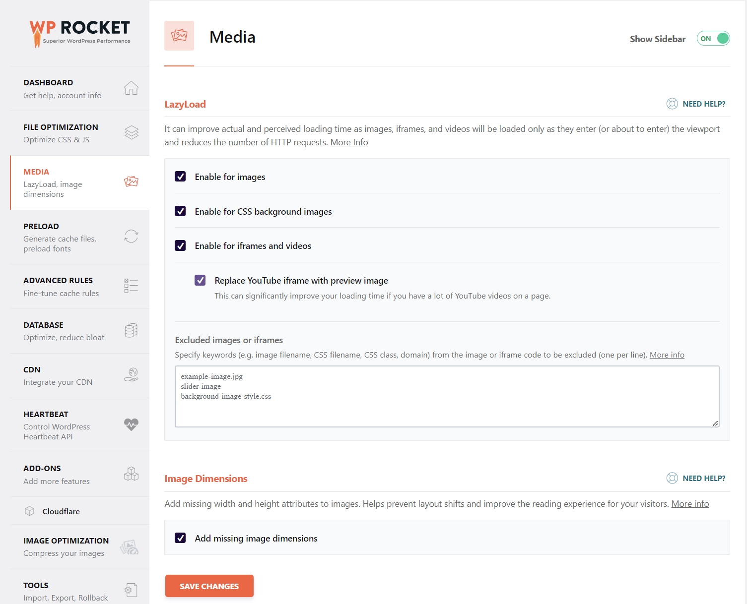Click the Media header image icon
The width and height of the screenshot is (747, 604).
click(x=179, y=36)
